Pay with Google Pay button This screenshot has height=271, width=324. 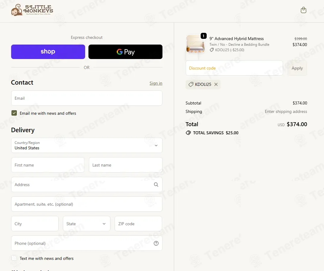pos(125,52)
